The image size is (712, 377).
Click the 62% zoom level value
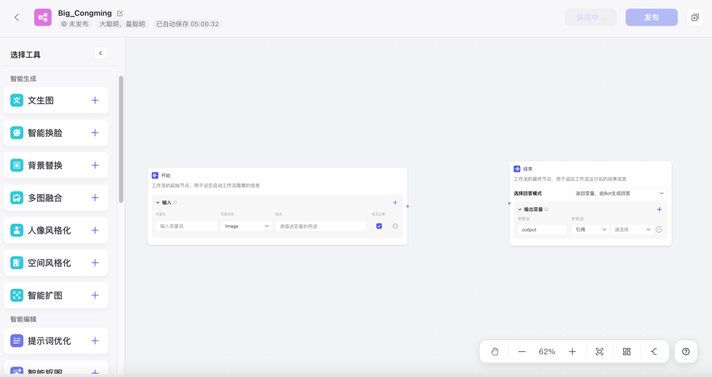click(547, 351)
